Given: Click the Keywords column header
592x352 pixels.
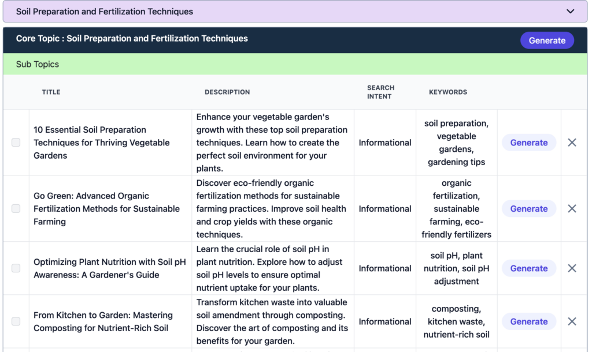Looking at the screenshot, I should [x=447, y=92].
